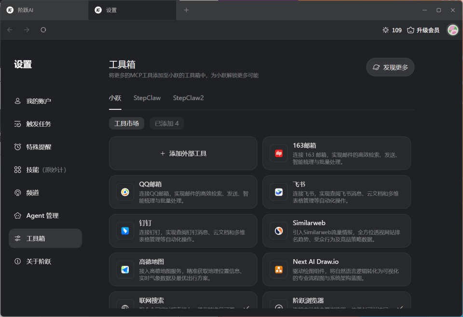Click the 钉钉 blue tool icon
Image resolution: width=463 pixels, height=317 pixels.
pyautogui.click(x=125, y=231)
